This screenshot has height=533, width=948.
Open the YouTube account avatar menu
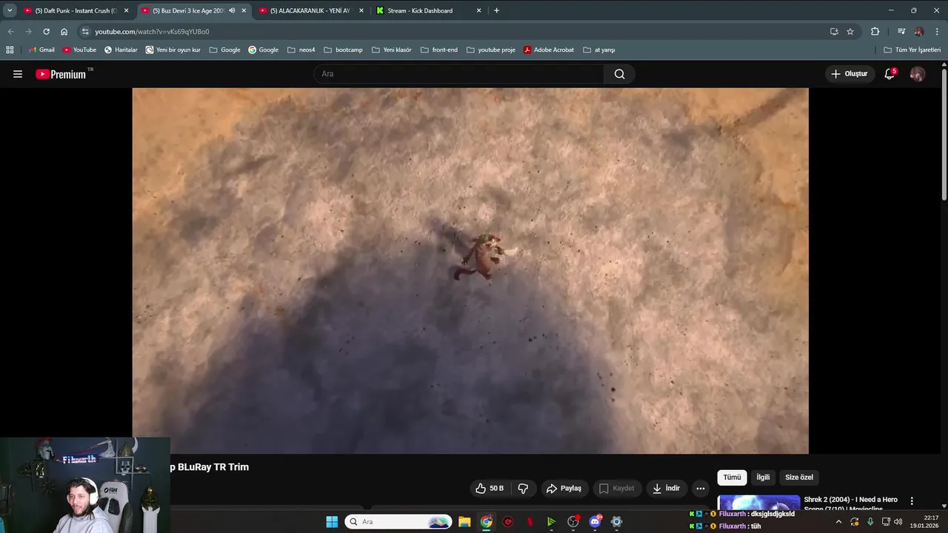pyautogui.click(x=918, y=74)
